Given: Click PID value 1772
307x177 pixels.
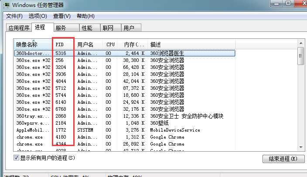Looking at the screenshot, I should [x=61, y=130].
